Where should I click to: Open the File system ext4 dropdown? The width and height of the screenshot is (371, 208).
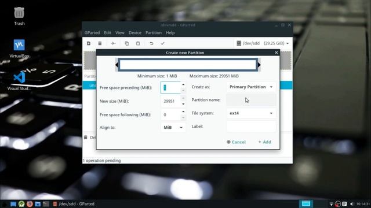(x=251, y=113)
